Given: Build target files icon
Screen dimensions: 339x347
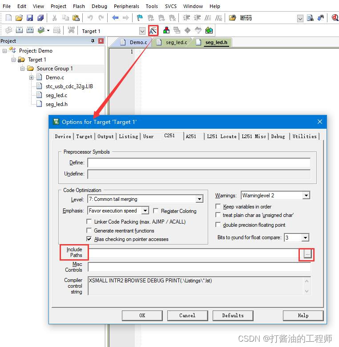Looking at the screenshot, I should click(19, 30).
